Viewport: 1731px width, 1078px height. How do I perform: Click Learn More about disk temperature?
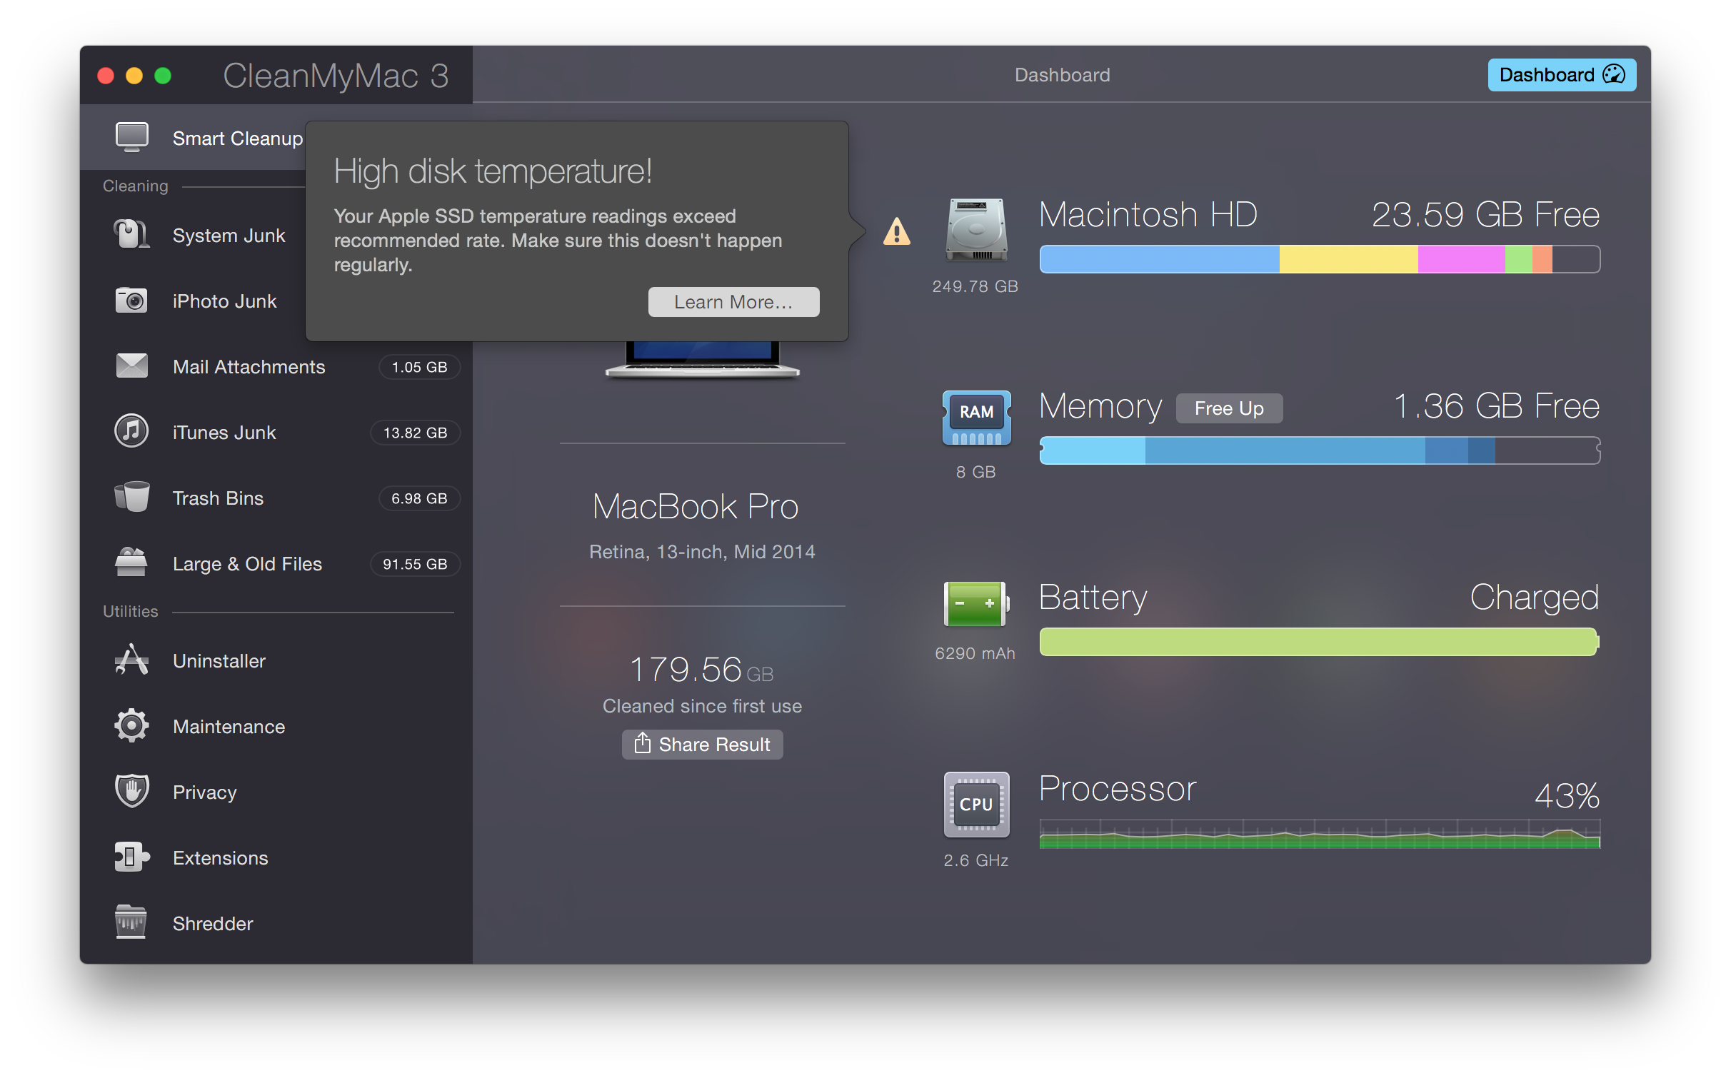(733, 301)
